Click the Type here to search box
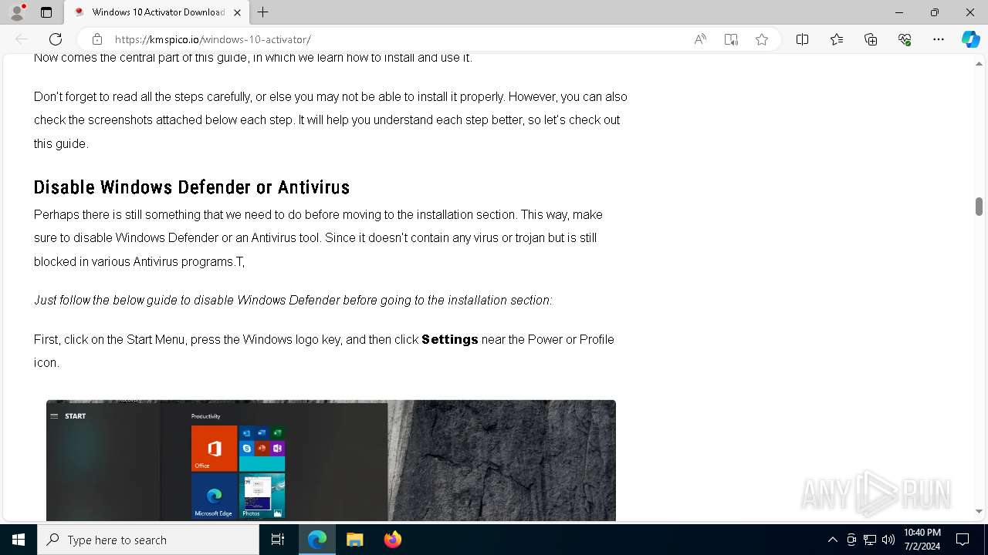The height and width of the screenshot is (555, 988). coord(148,540)
